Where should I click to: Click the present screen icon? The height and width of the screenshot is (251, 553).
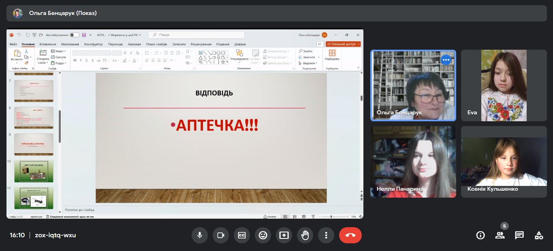tap(284, 235)
